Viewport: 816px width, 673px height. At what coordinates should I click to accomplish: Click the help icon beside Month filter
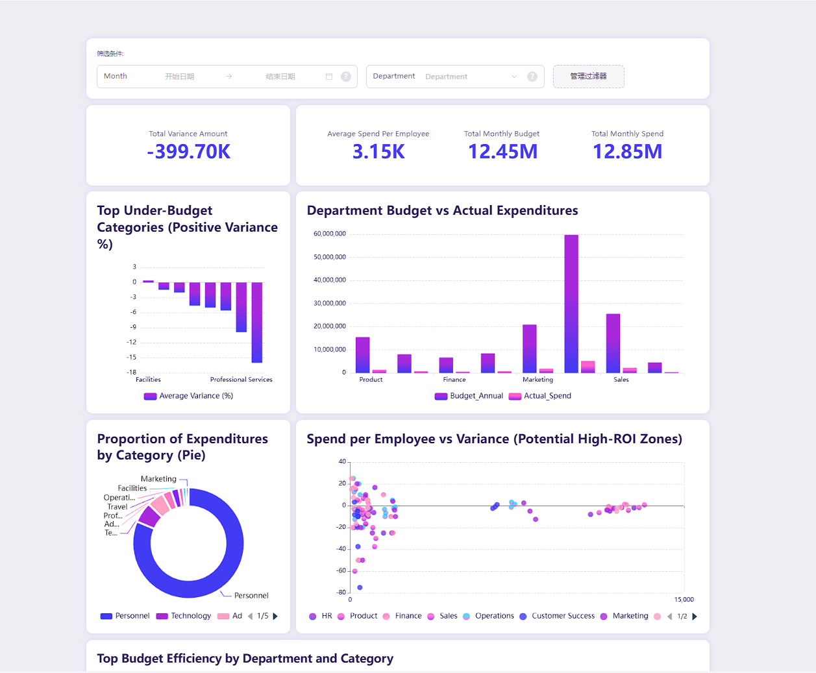point(346,77)
